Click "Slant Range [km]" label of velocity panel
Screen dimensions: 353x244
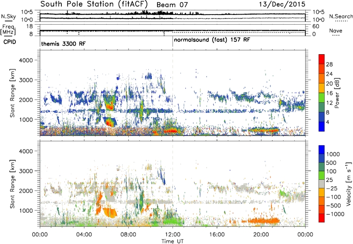coord(12,184)
